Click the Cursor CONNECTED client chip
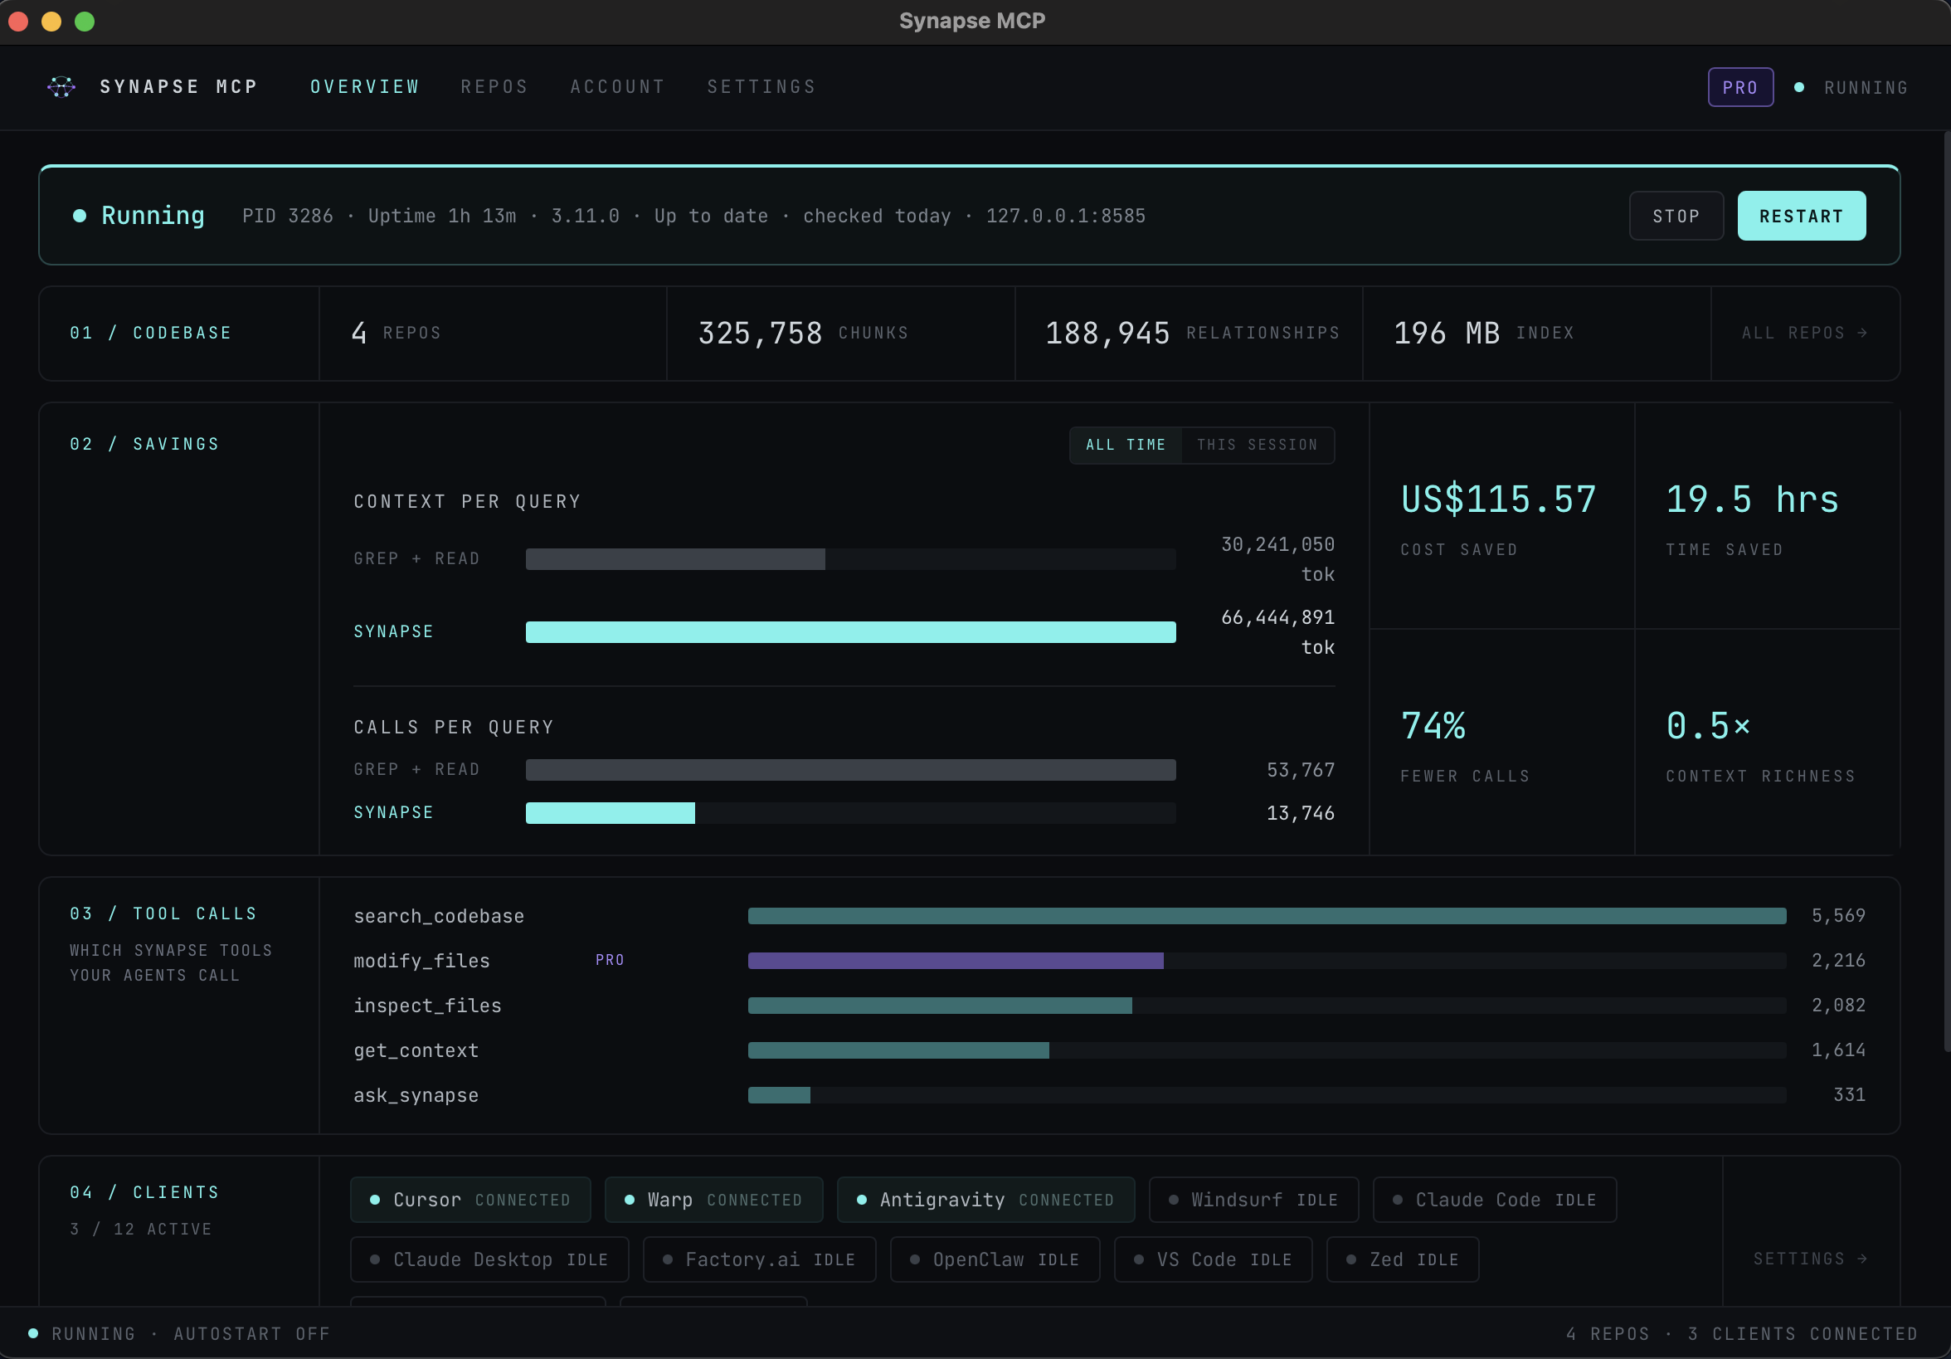 [471, 1199]
